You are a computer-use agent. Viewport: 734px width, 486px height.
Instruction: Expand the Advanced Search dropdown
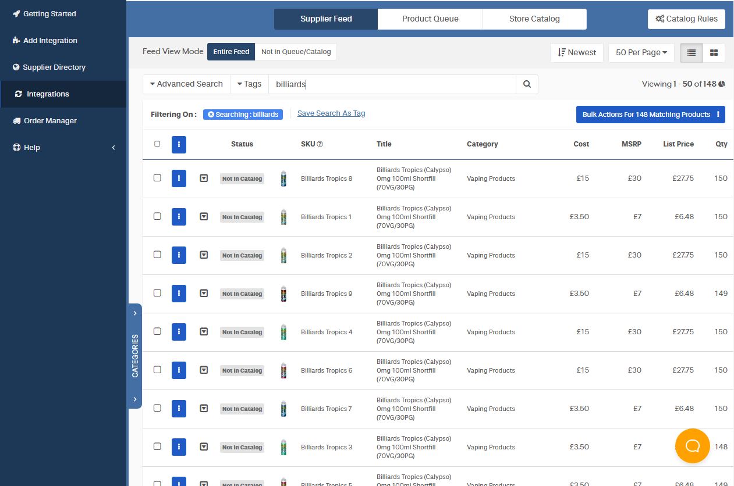coord(186,84)
